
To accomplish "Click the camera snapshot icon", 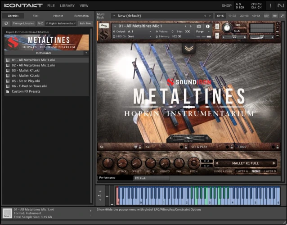I will tap(199, 26).
